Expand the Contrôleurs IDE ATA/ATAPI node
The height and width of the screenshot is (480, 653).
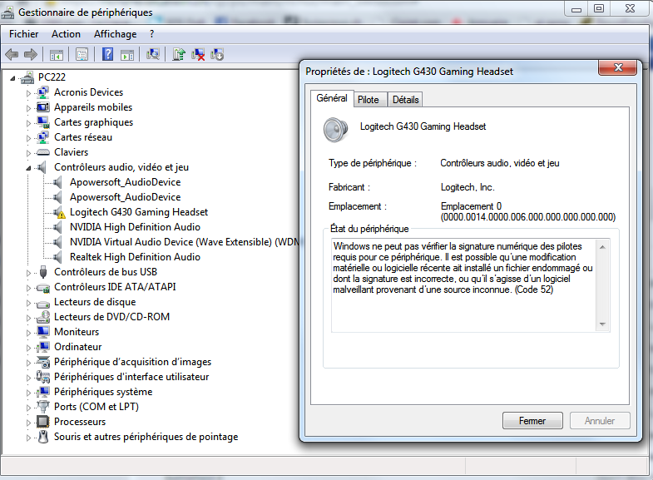[x=28, y=288]
